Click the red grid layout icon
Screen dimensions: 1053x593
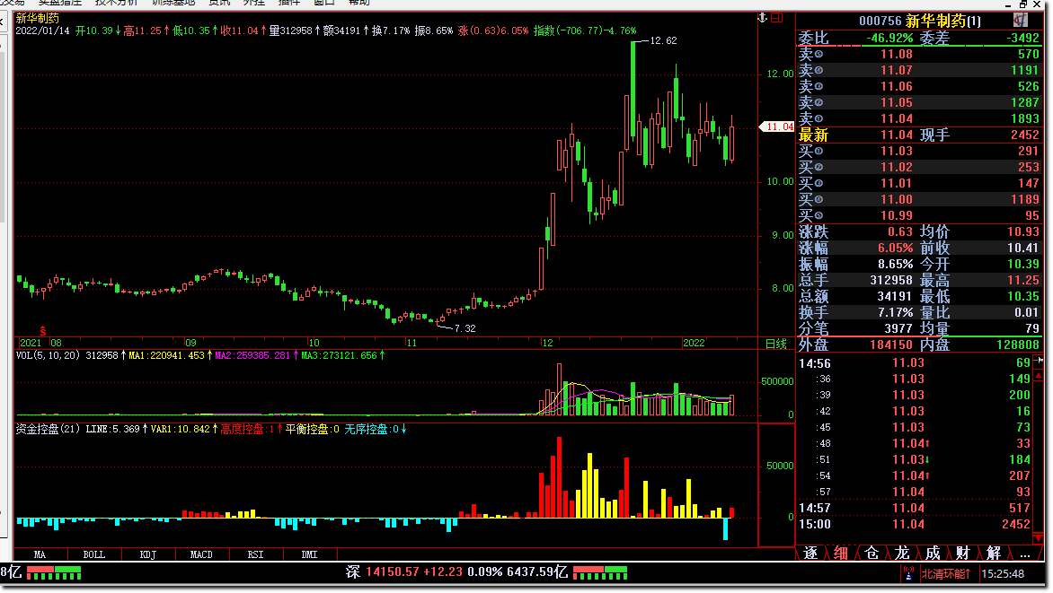777,18
